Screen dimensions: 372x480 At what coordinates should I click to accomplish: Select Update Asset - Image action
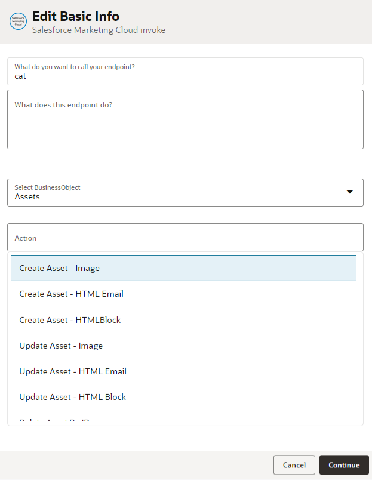tap(61, 346)
